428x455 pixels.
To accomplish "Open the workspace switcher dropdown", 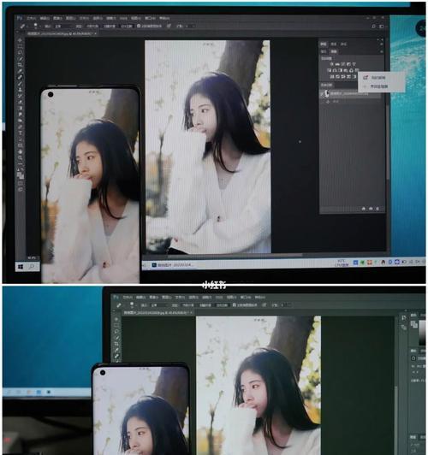I will [x=382, y=27].
